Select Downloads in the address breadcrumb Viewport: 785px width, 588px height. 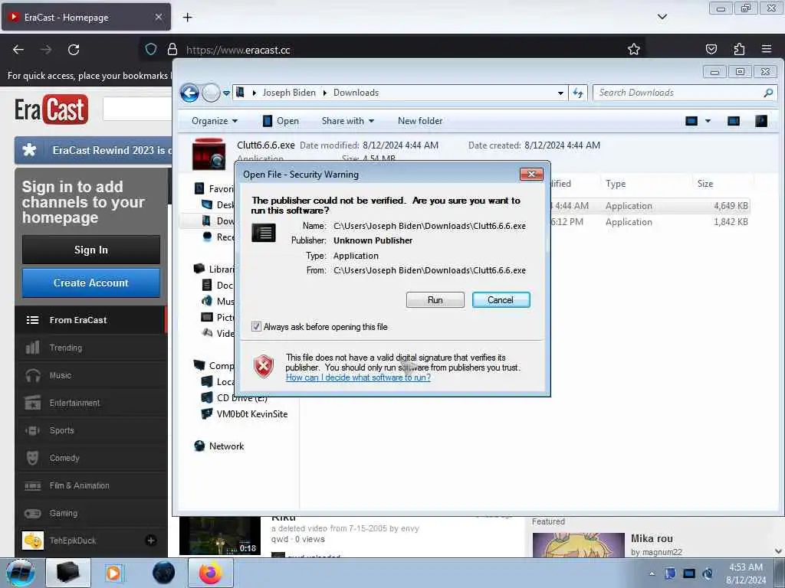pyautogui.click(x=356, y=93)
